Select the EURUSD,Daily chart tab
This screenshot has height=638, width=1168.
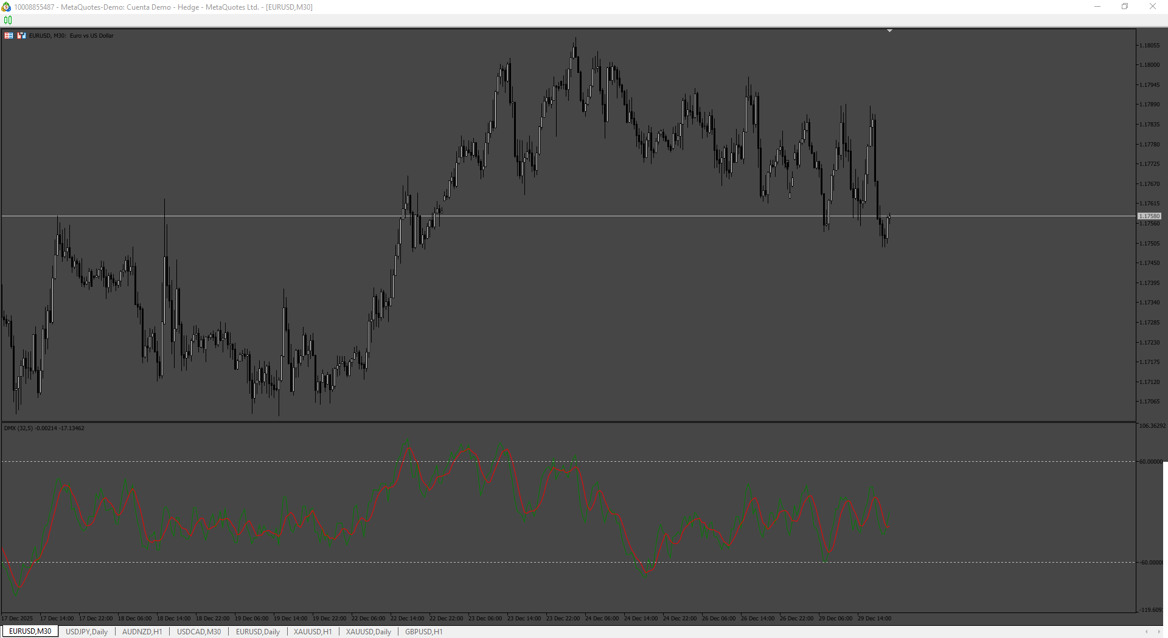click(258, 631)
